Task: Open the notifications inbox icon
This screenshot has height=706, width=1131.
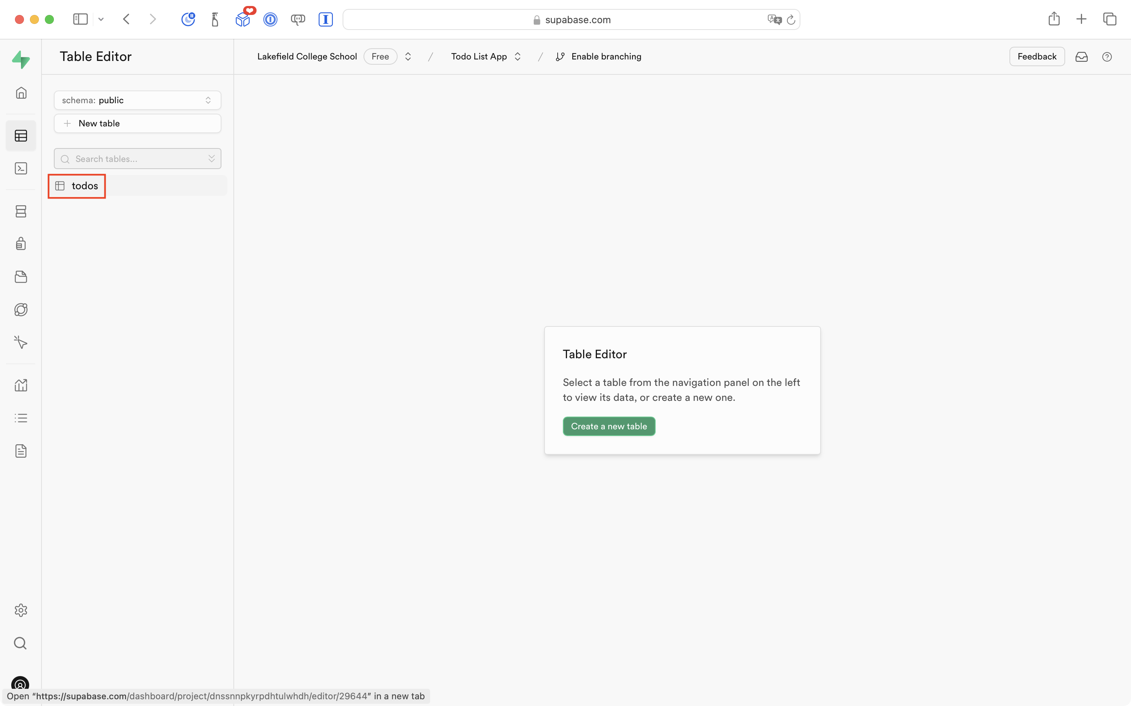Action: (1082, 56)
